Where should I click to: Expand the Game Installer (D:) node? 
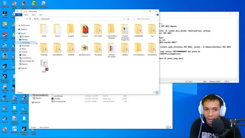(18, 61)
